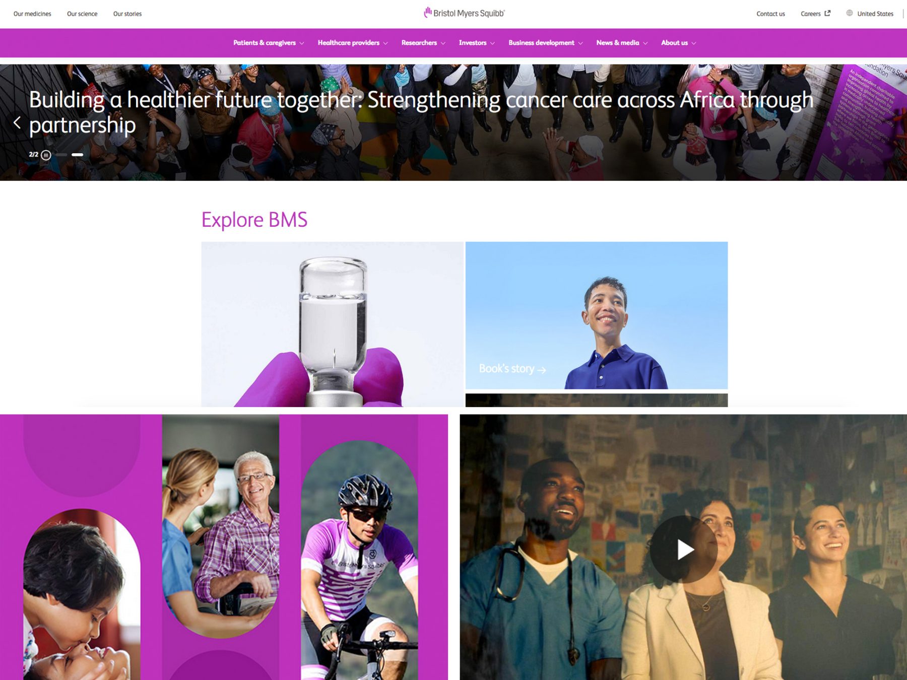Open the Contact us link
Image resolution: width=907 pixels, height=680 pixels.
(x=770, y=14)
